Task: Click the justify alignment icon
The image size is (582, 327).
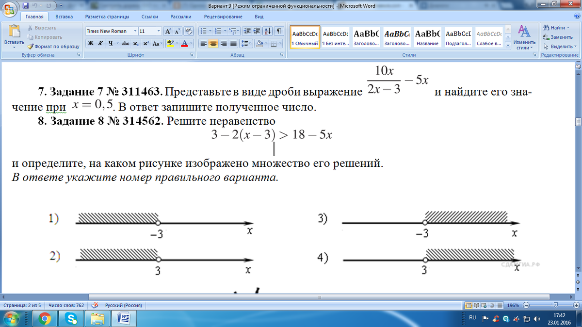Action: point(234,43)
